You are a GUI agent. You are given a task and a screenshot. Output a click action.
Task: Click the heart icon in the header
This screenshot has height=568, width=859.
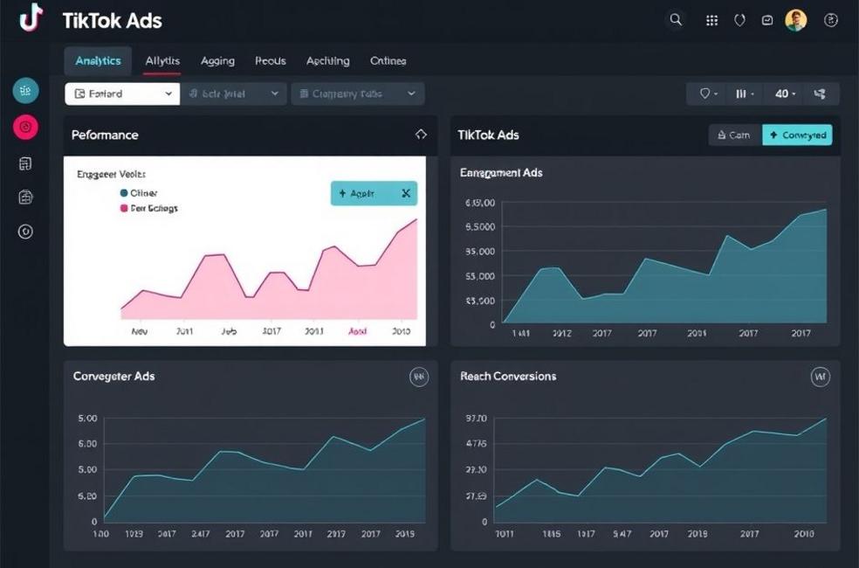[x=740, y=18]
